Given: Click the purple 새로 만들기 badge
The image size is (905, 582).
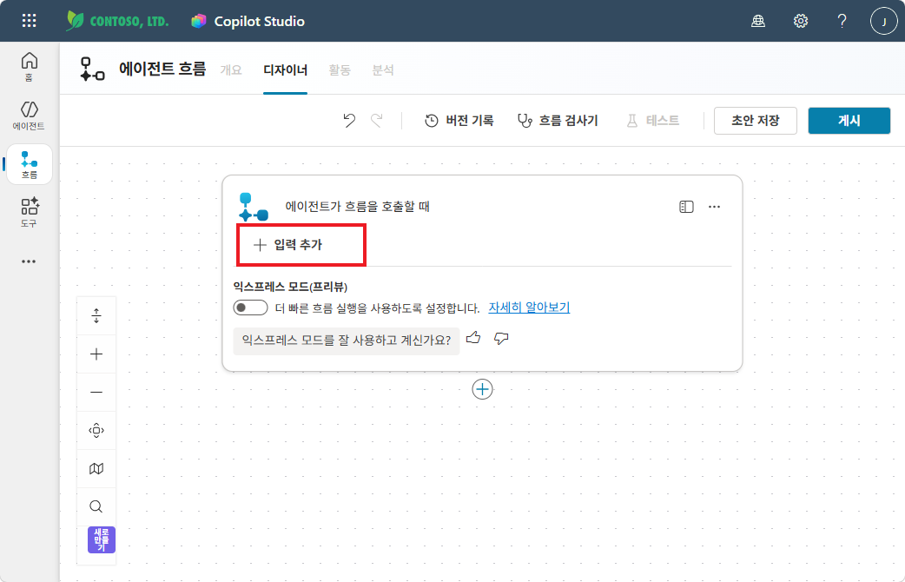Looking at the screenshot, I should click(102, 539).
